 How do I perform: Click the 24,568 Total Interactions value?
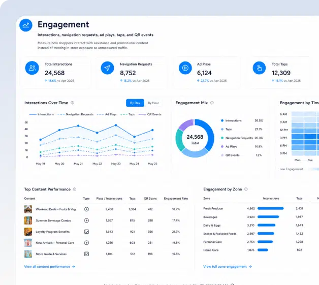tap(54, 73)
